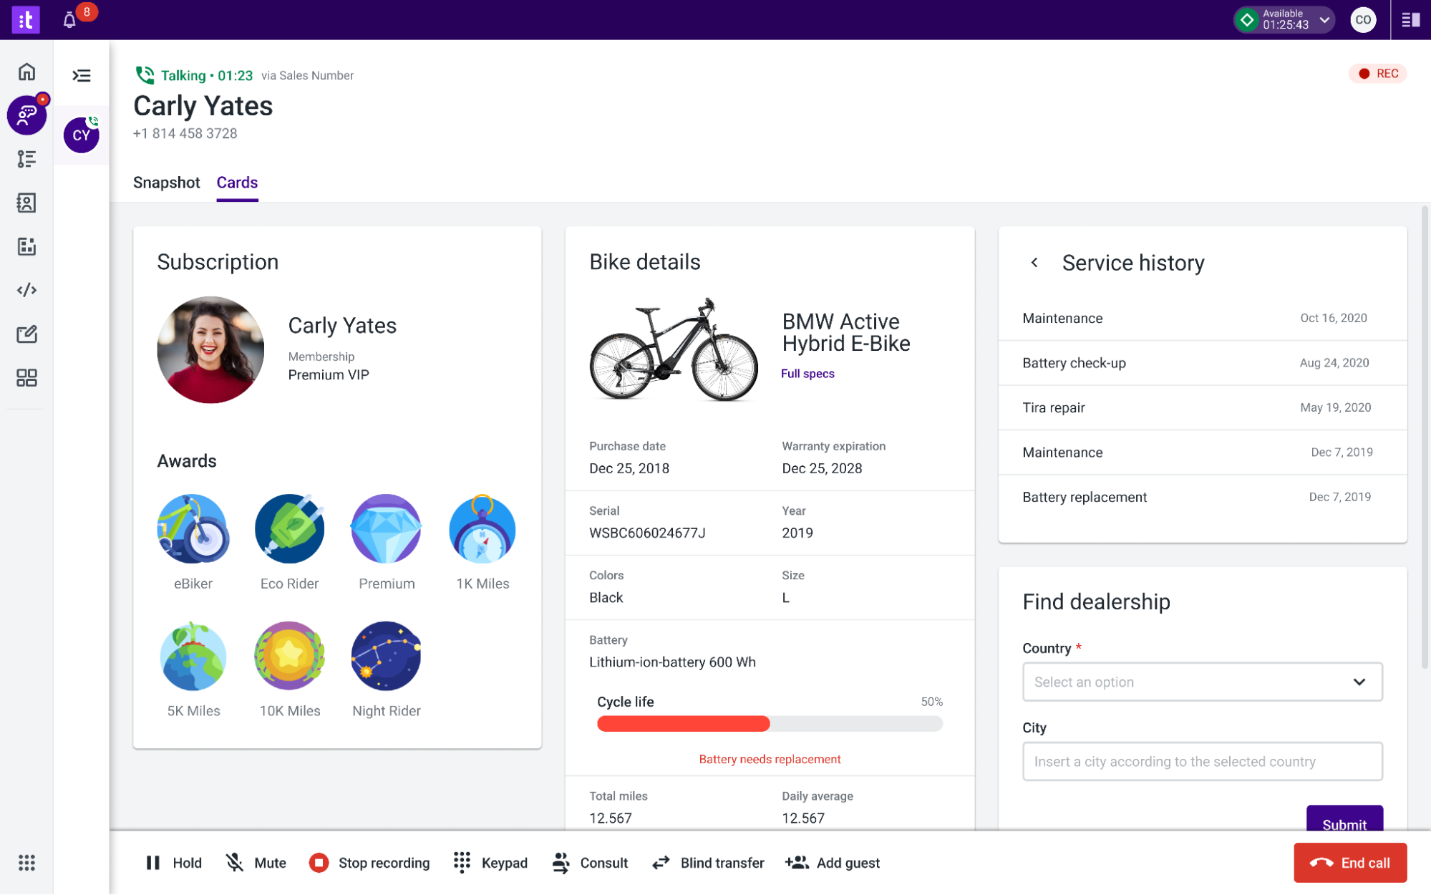Open the Home icon in sidebar
1431x895 pixels.
point(26,72)
